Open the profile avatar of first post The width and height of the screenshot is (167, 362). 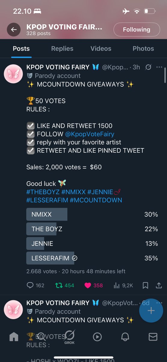coord(13,74)
